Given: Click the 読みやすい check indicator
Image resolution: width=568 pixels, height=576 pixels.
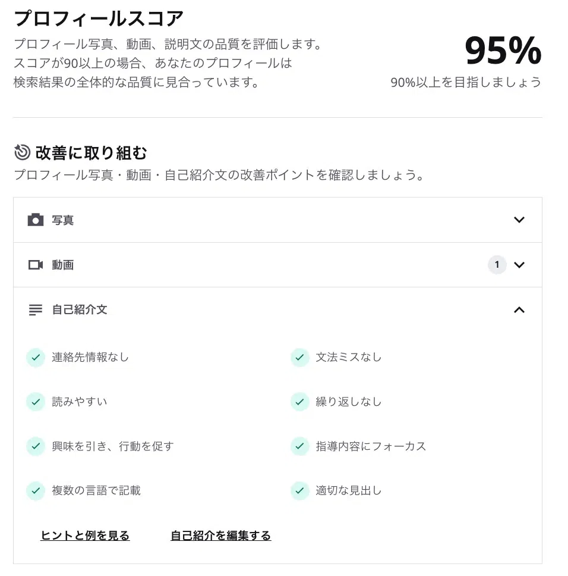Looking at the screenshot, I should (36, 402).
